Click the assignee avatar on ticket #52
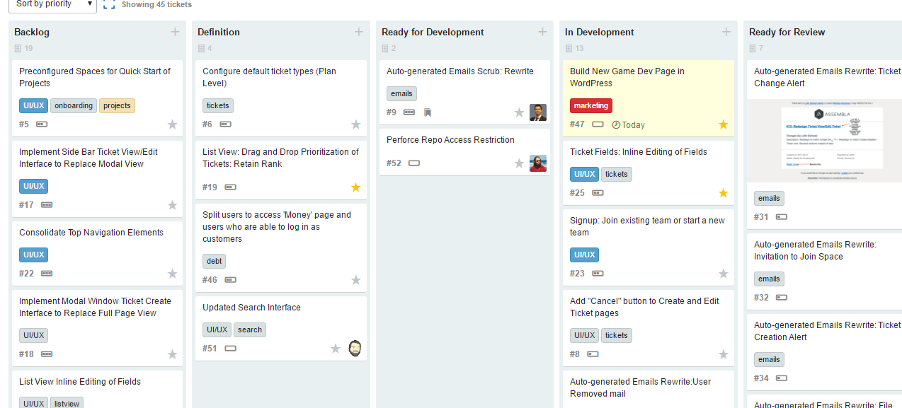 click(x=538, y=163)
